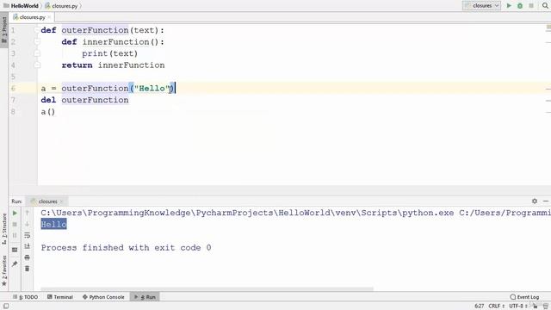
Task: Select the closures.py editor tab
Action: pyautogui.click(x=32, y=17)
